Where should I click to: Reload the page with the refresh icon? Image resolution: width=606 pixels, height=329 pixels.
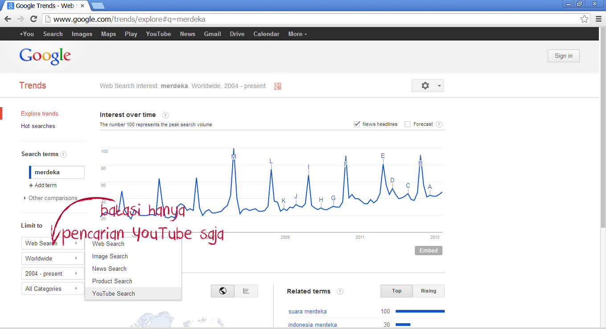[33, 19]
